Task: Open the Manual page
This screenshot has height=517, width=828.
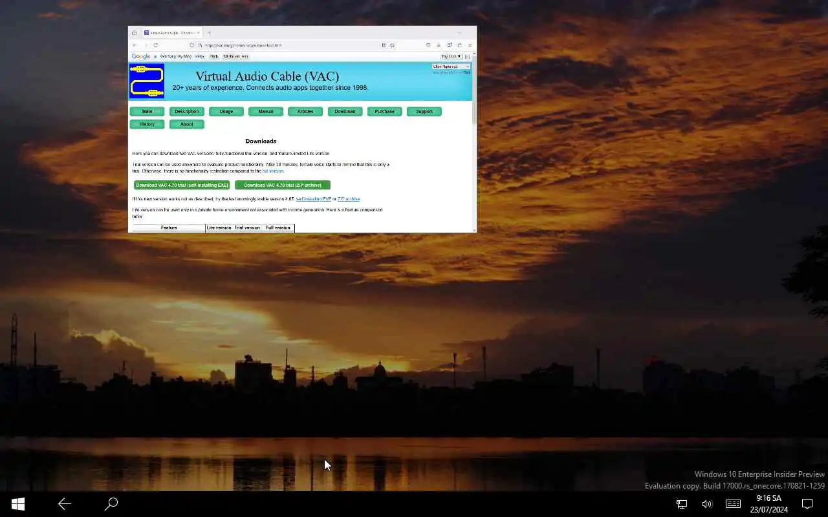Action: (x=266, y=111)
